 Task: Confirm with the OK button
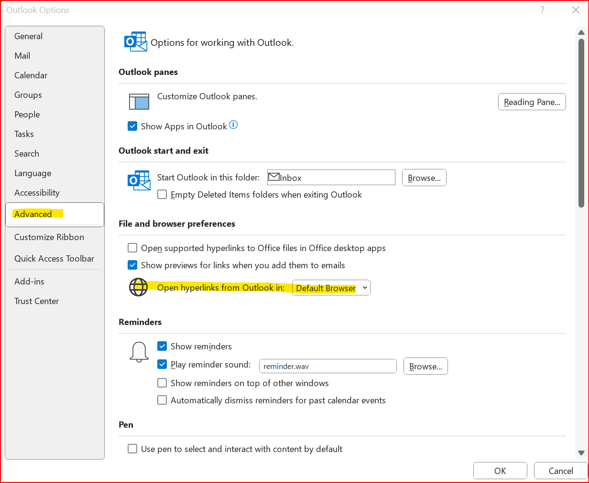pos(500,471)
